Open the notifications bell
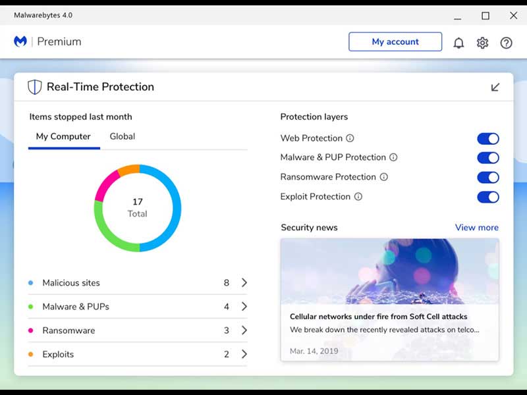 458,43
